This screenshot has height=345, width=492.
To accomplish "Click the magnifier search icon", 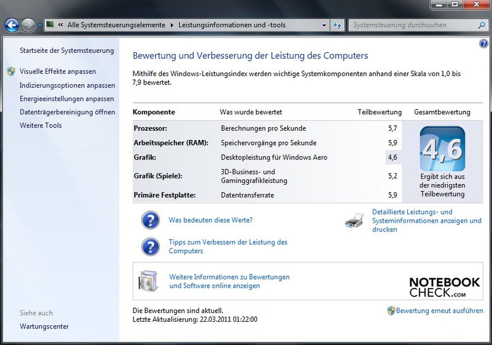I will [482, 25].
